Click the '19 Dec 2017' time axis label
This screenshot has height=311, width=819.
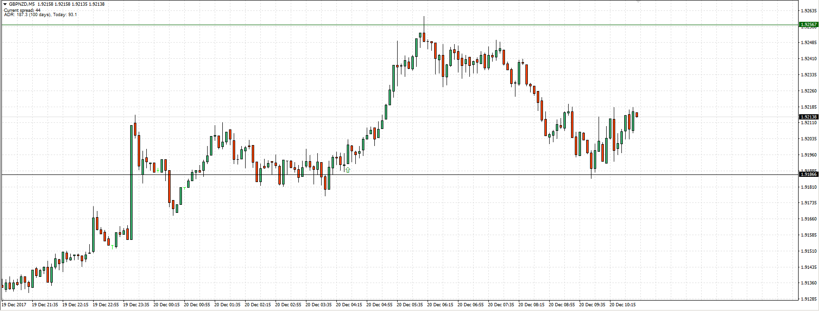click(x=14, y=305)
